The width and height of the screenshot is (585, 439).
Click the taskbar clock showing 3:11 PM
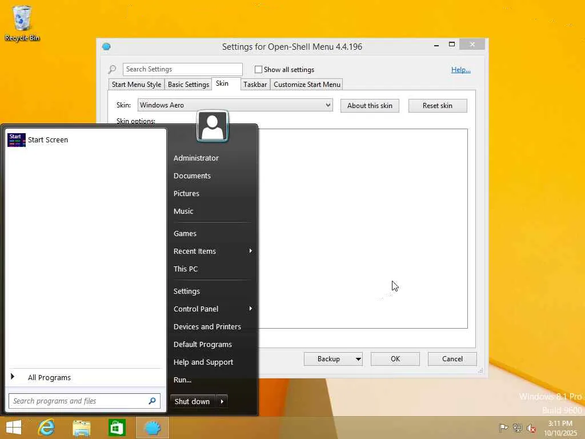tap(560, 428)
